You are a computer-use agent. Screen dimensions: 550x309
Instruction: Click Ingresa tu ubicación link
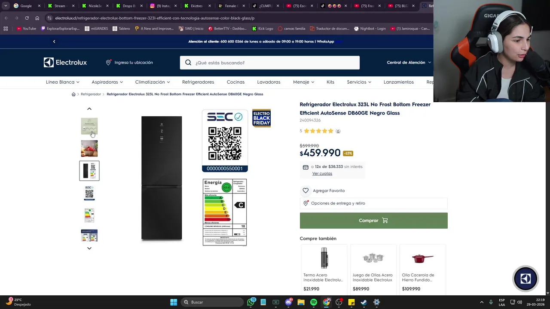134,63
